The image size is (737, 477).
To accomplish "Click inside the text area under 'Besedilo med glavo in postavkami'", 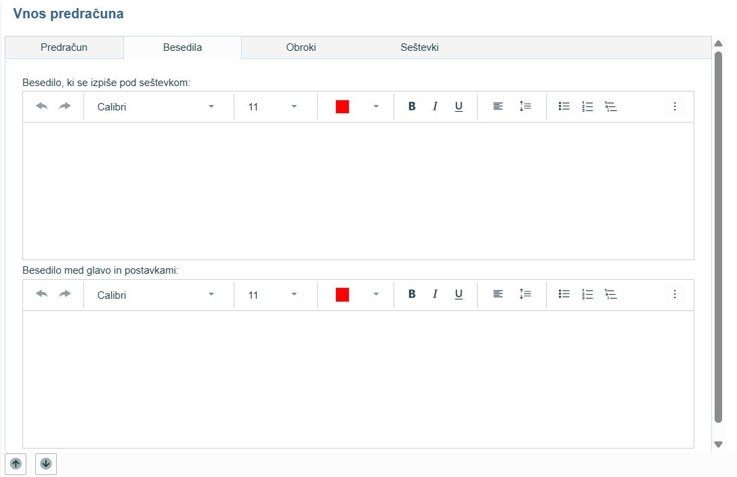I will [x=358, y=378].
